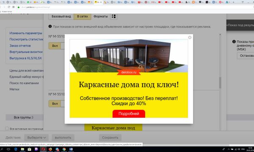Image resolution: width=254 pixels, height=152 pixels.
Task: Open Виртуальные визитки link
Action: pyautogui.click(x=26, y=52)
